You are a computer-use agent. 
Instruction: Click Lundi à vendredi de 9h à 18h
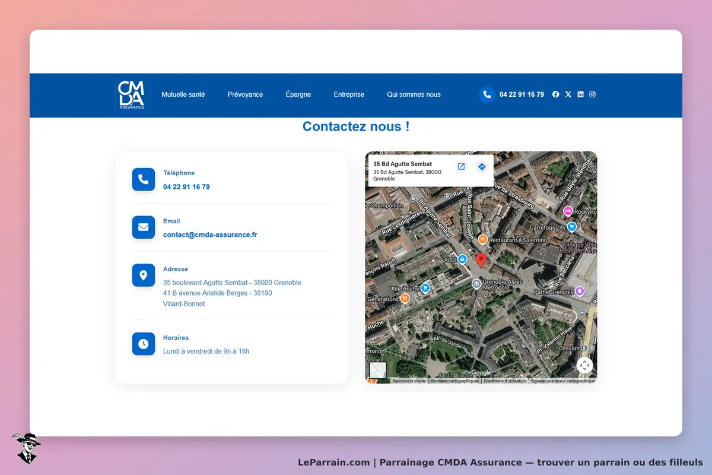pos(206,351)
